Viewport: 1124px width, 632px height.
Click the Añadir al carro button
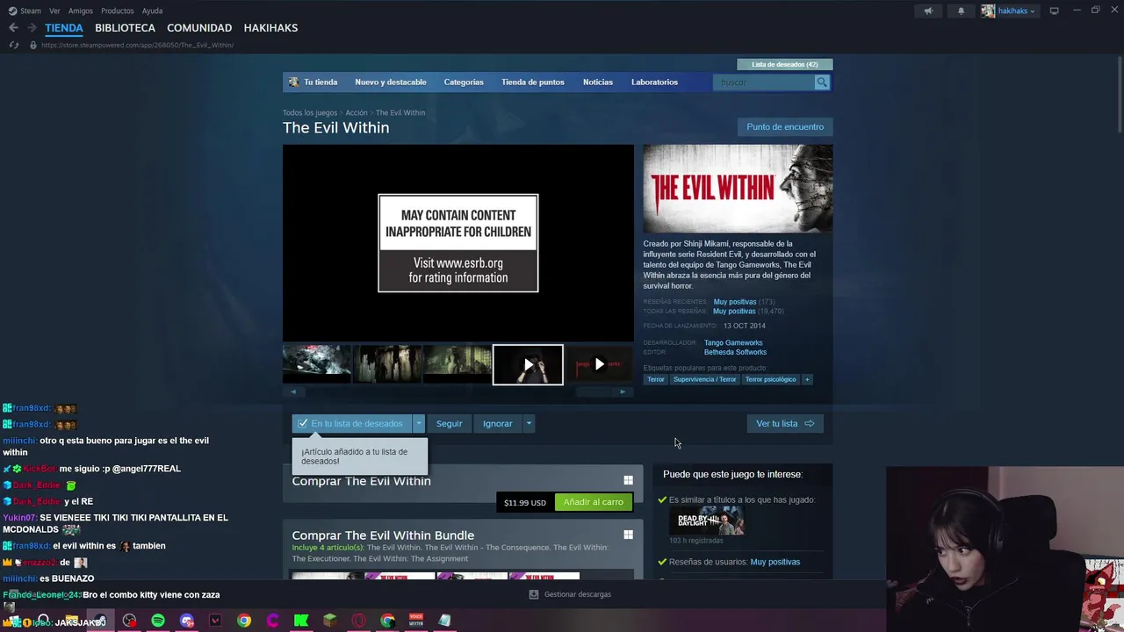pos(594,502)
